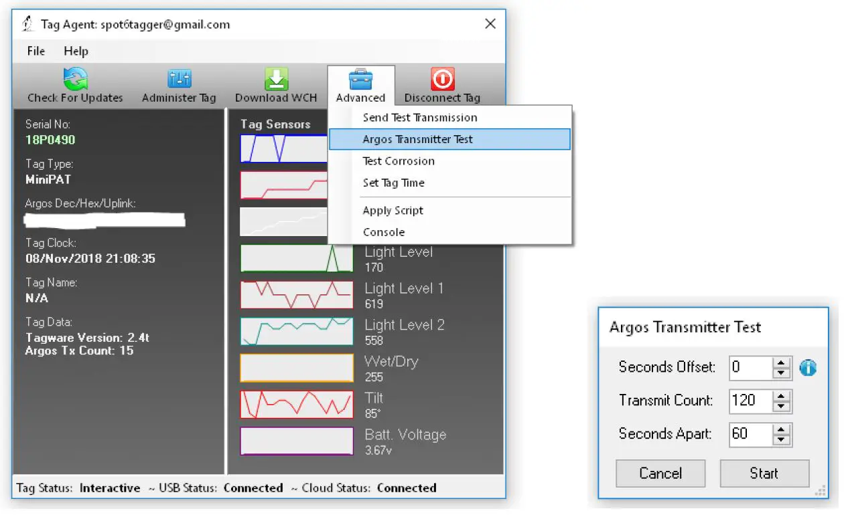
Task: Select Set Tag Time menu entry
Action: point(449,183)
